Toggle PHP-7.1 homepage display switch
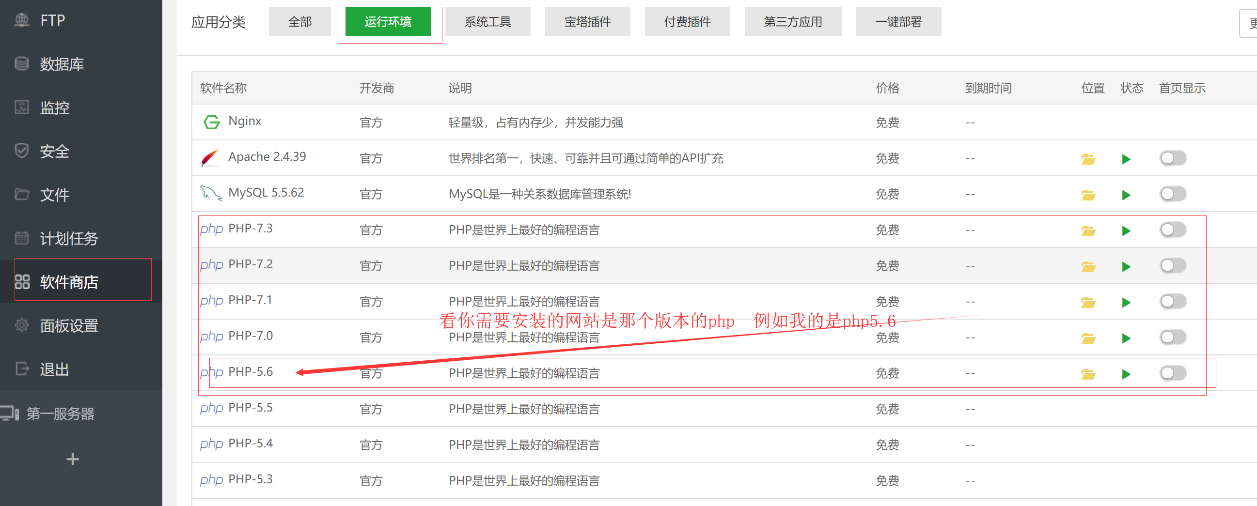 pyautogui.click(x=1173, y=301)
